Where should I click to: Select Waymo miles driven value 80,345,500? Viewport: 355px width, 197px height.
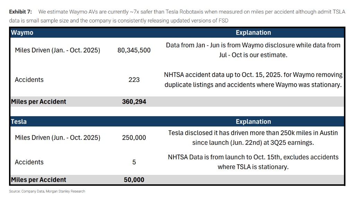[134, 50]
